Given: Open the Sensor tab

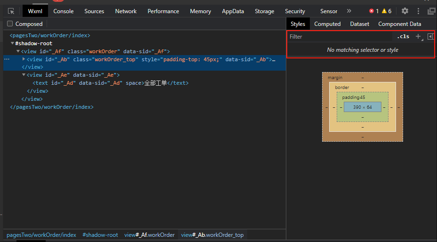Looking at the screenshot, I should coord(329,11).
